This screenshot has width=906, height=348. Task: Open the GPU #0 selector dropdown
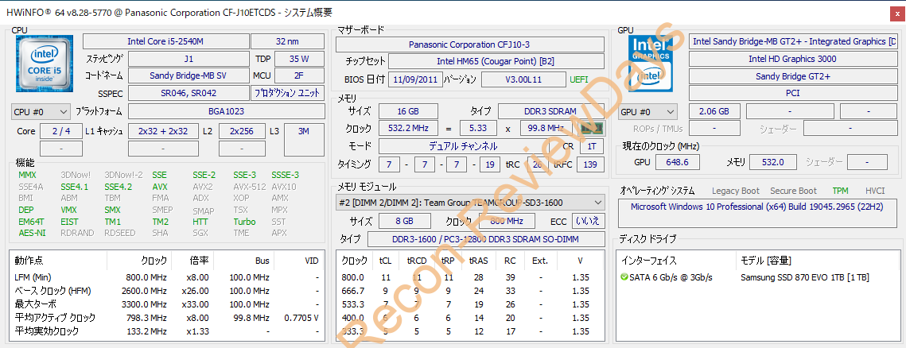click(x=647, y=112)
